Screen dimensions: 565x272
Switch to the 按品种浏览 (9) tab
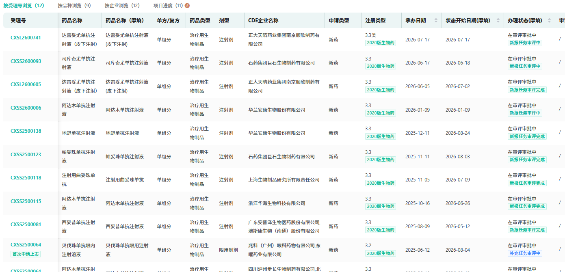[x=74, y=6]
